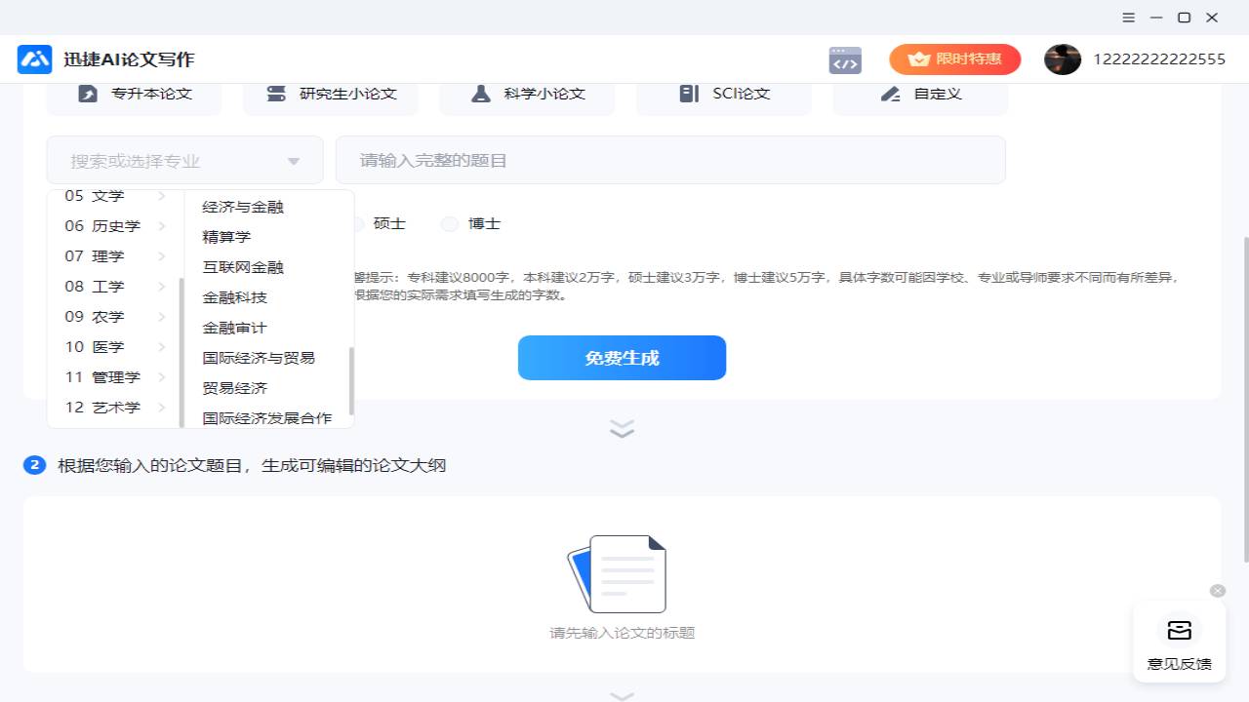The height and width of the screenshot is (702, 1249).
Task: Click the 免费生成 generate button
Action: coord(622,358)
